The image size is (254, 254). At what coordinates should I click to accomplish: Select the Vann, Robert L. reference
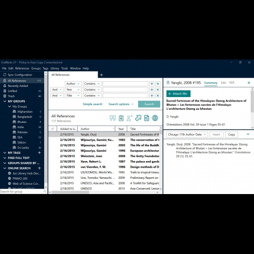pyautogui.click(x=104, y=162)
